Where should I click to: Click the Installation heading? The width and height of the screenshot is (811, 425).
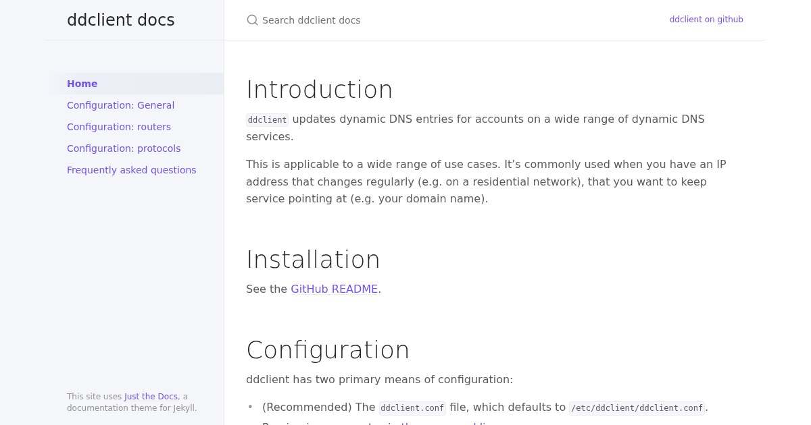point(314,260)
